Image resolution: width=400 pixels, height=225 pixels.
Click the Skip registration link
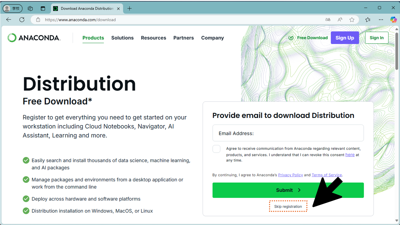(x=288, y=206)
